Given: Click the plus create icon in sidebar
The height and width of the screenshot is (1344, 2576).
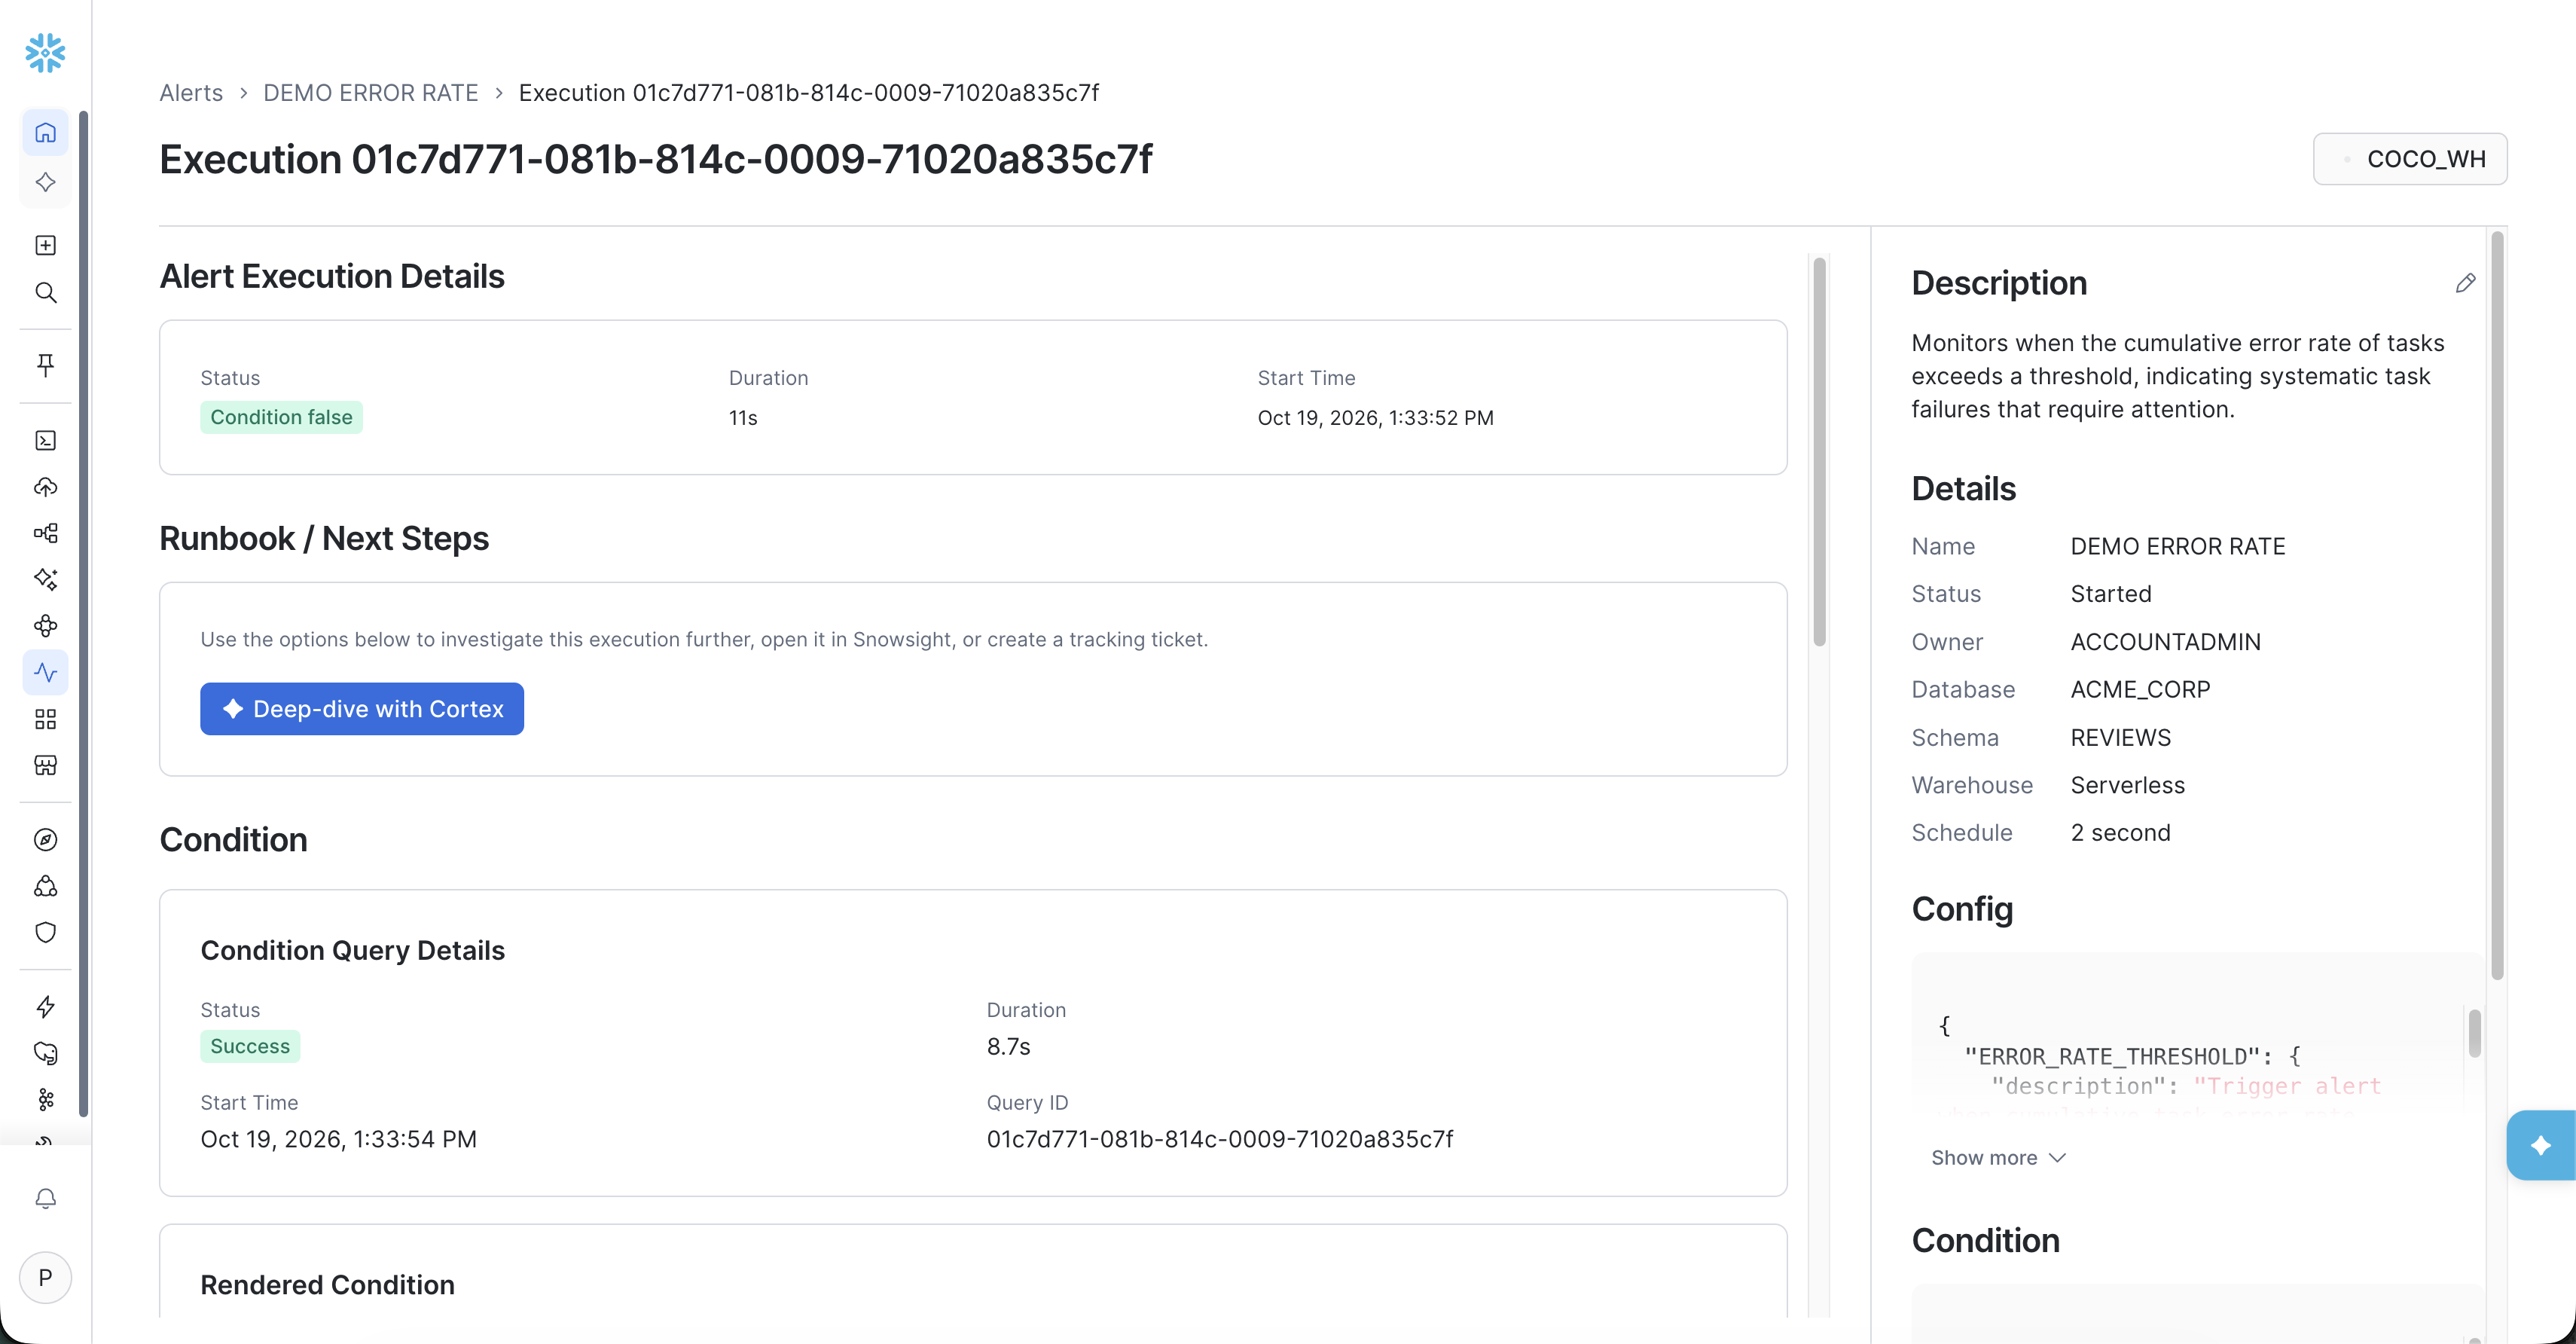Looking at the screenshot, I should [x=45, y=245].
